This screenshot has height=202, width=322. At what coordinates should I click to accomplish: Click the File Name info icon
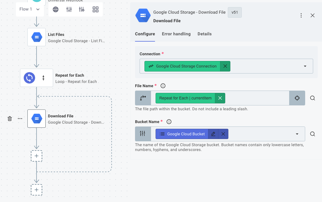point(163,86)
